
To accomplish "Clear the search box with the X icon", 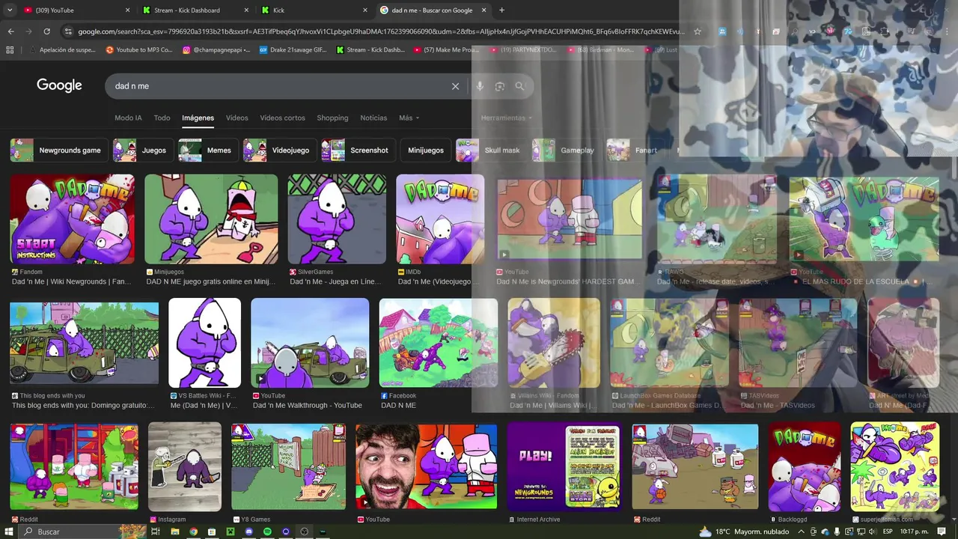I will tap(455, 86).
